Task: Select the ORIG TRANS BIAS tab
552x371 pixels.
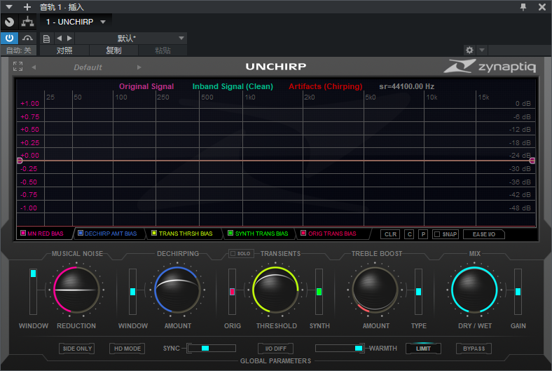Action: 331,234
